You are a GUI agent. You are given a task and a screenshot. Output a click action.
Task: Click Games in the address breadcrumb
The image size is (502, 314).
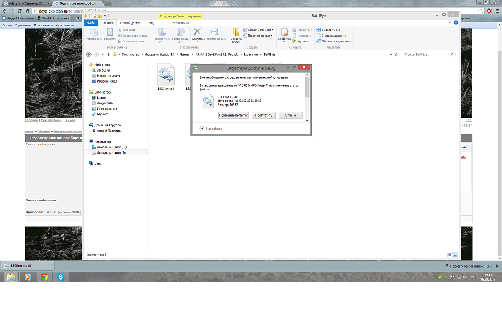pos(185,55)
